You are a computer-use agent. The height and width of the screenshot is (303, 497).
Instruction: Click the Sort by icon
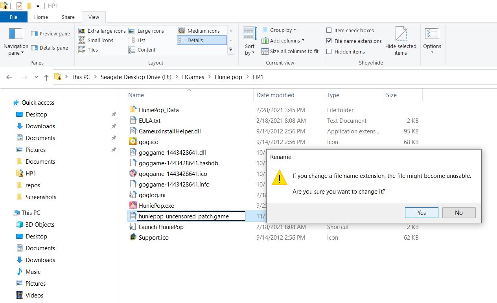tap(250, 34)
